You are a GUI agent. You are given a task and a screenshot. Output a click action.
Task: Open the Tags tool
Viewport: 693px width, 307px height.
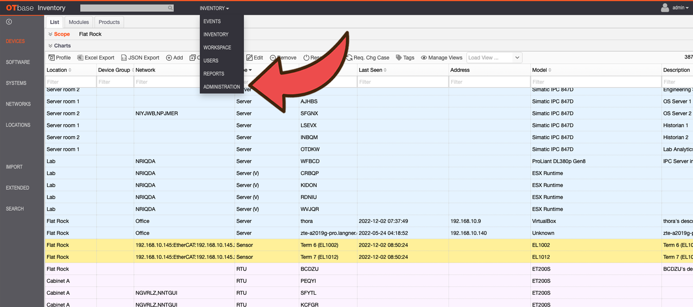[405, 58]
